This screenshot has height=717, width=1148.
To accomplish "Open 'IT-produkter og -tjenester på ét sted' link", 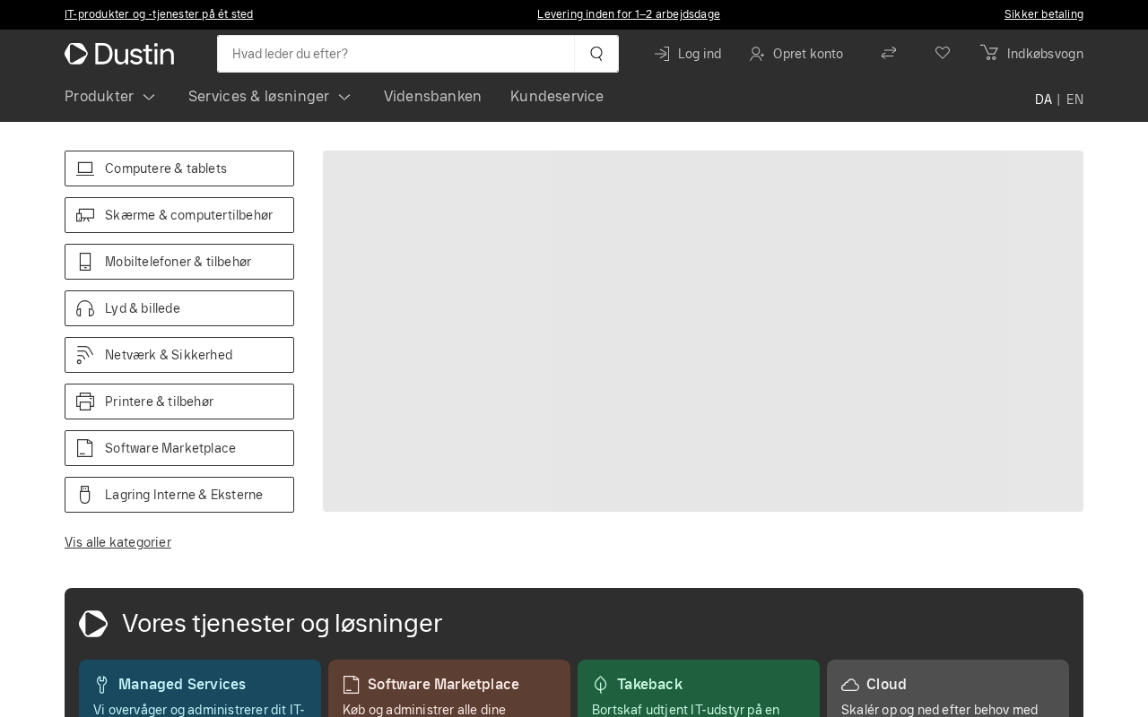I will pyautogui.click(x=159, y=14).
